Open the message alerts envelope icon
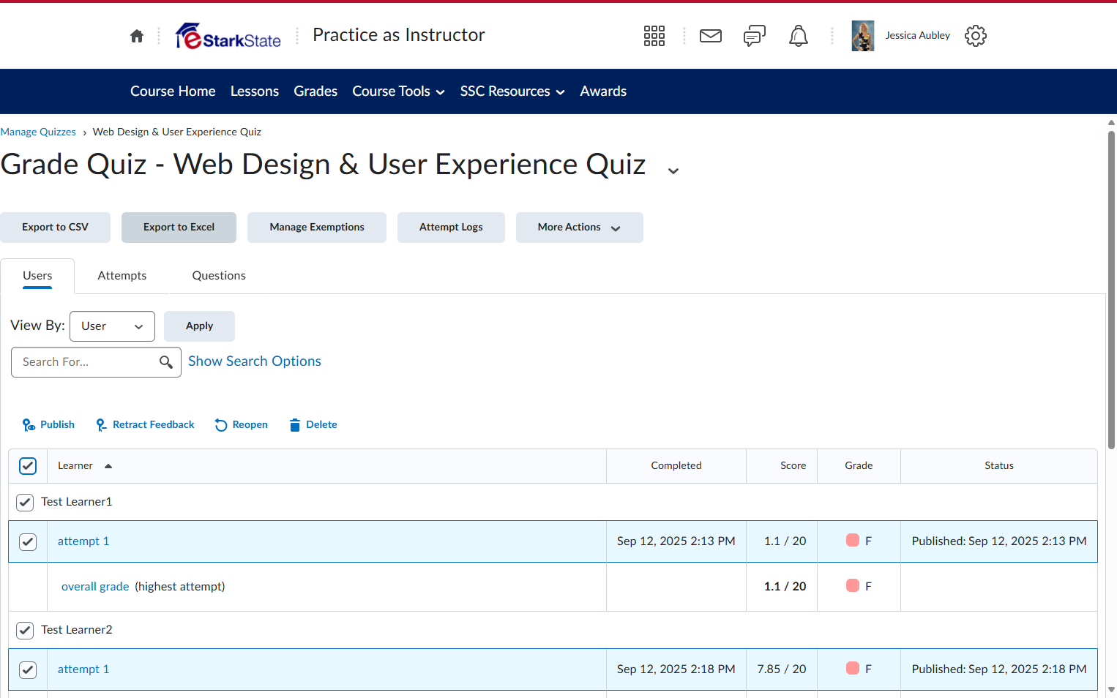1117x698 pixels. pos(711,36)
